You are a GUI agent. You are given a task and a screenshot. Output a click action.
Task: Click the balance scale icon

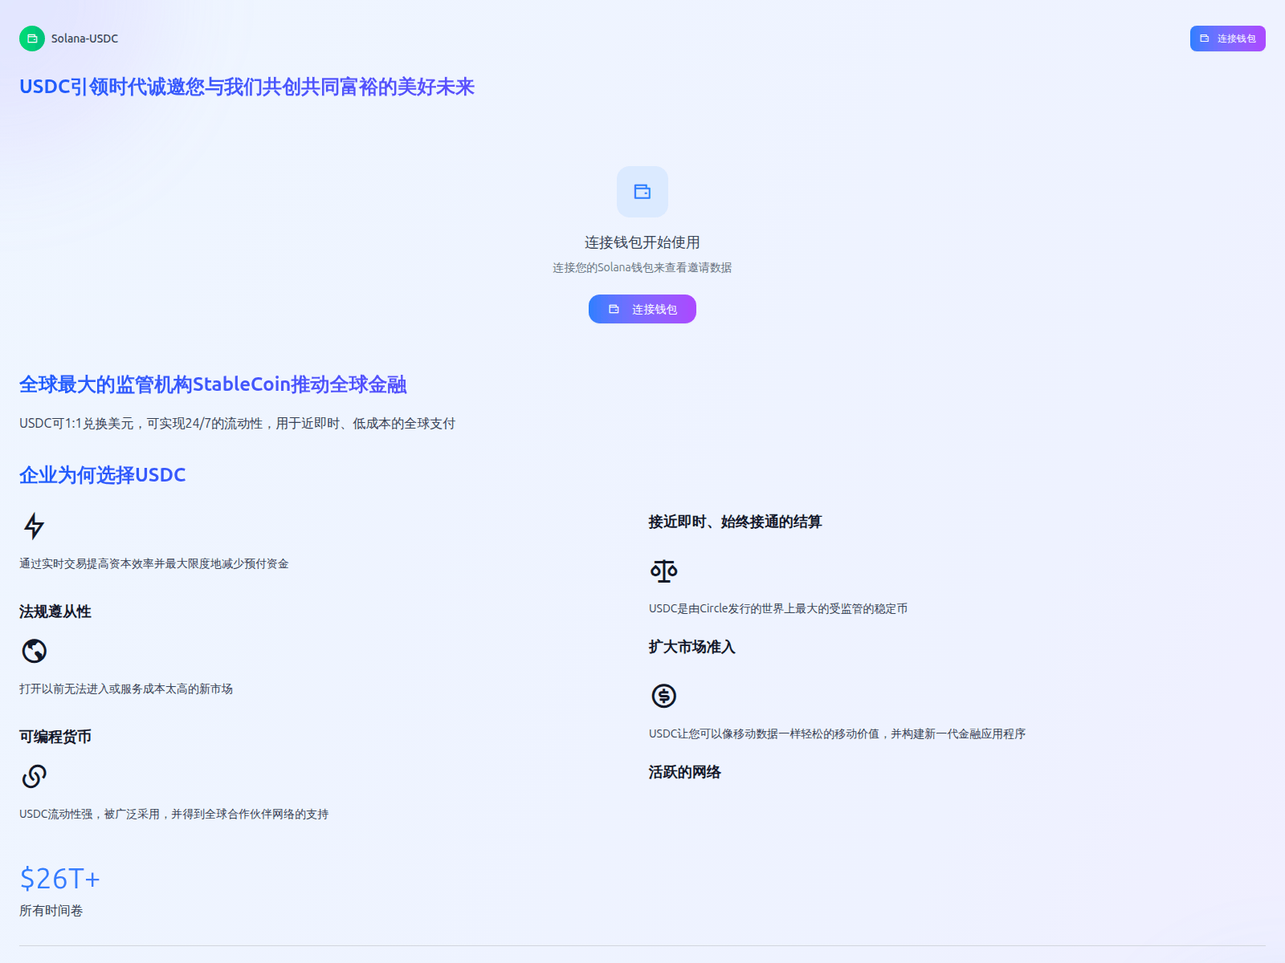click(664, 571)
